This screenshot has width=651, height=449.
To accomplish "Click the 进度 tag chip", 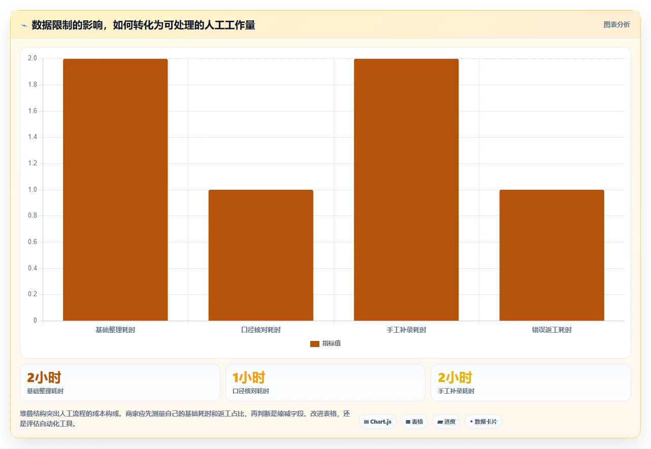I will click(x=446, y=422).
